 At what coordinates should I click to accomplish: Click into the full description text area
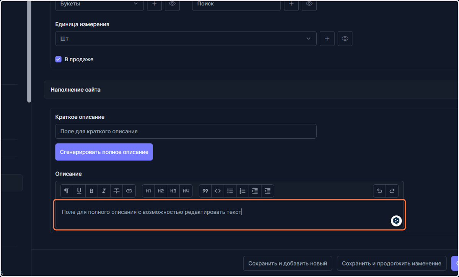229,215
